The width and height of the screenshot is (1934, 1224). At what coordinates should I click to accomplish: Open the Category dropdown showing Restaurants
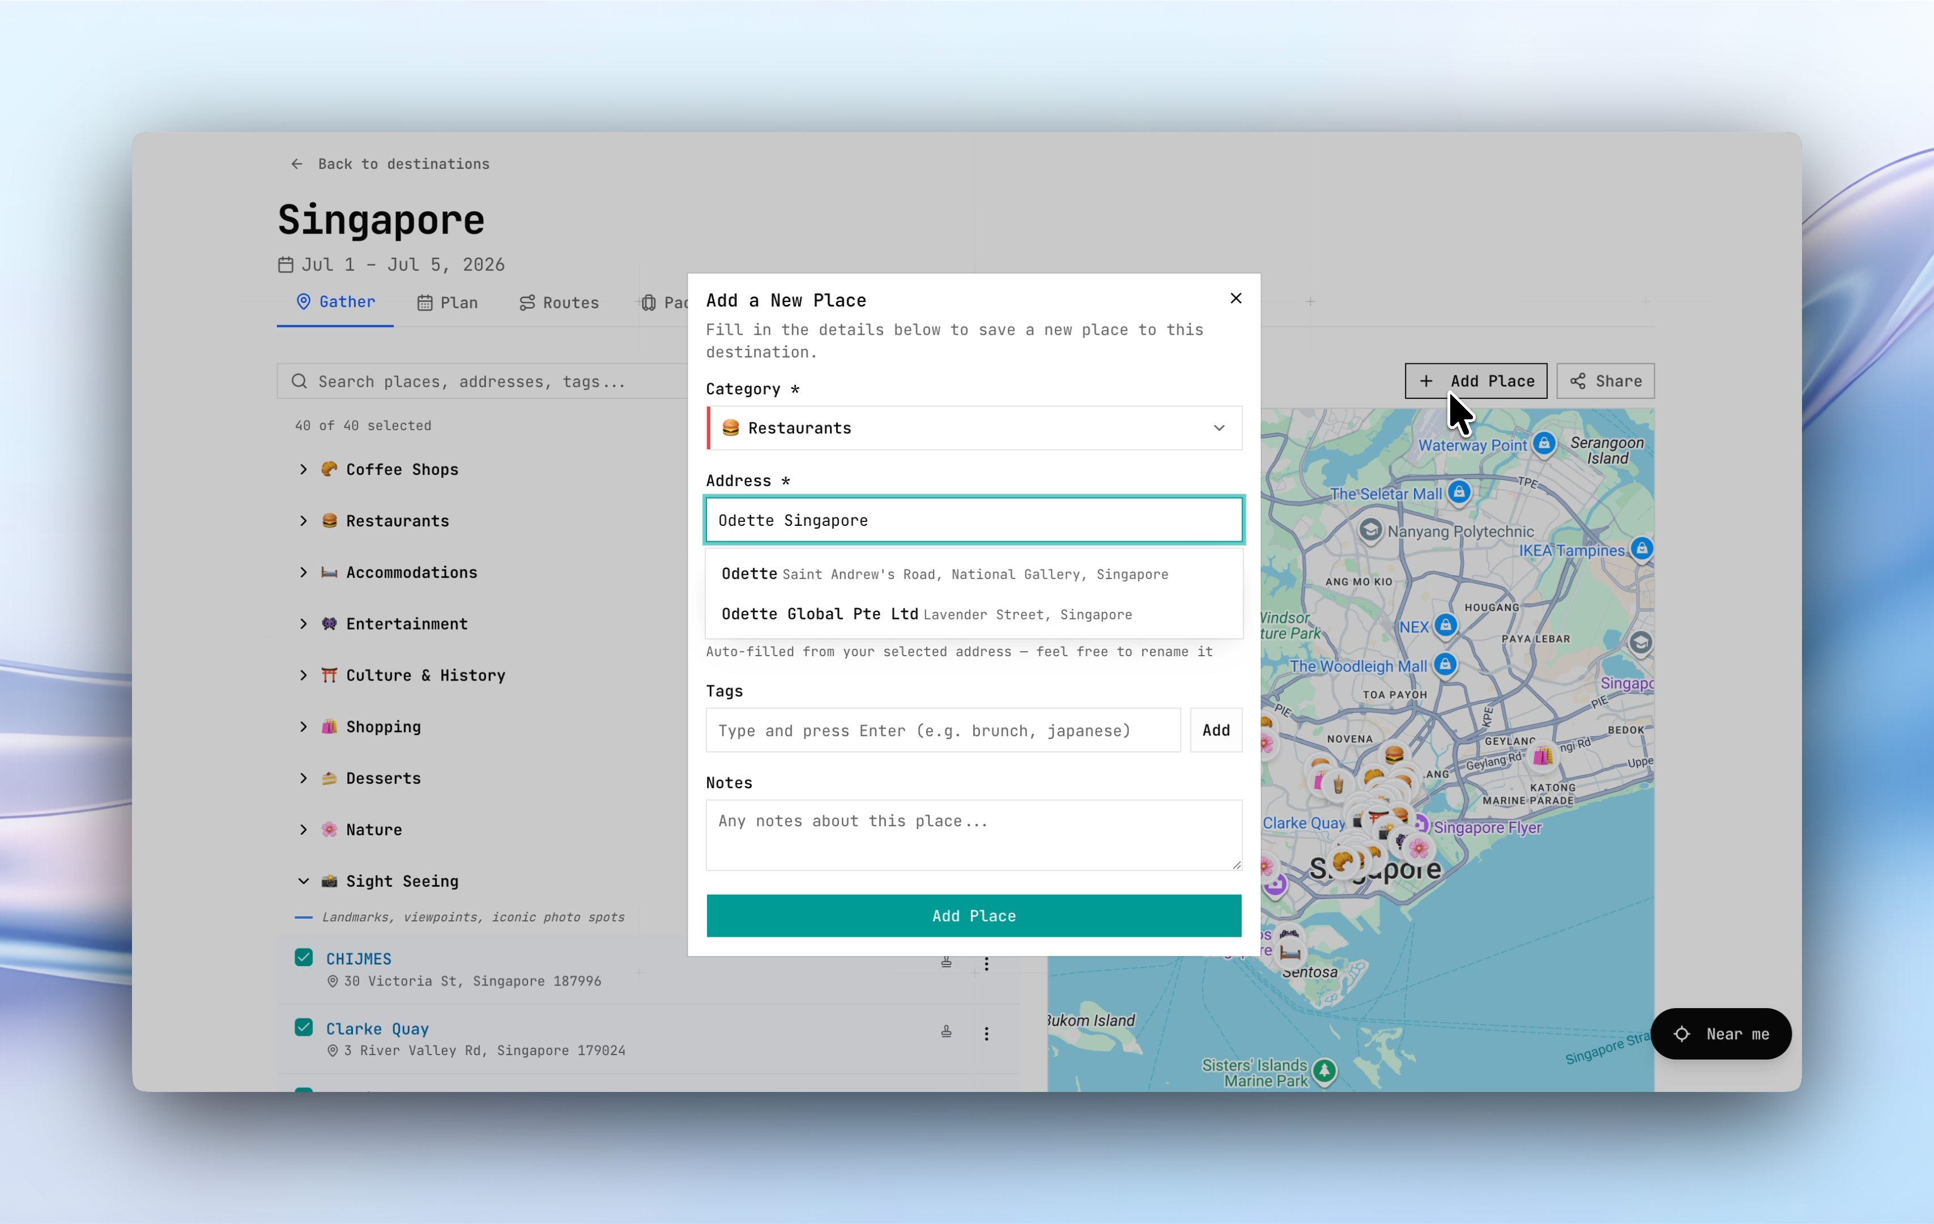[x=973, y=428]
